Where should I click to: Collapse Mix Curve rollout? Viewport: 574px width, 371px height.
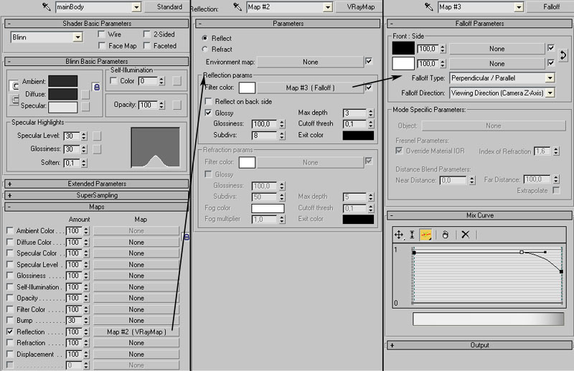click(479, 215)
